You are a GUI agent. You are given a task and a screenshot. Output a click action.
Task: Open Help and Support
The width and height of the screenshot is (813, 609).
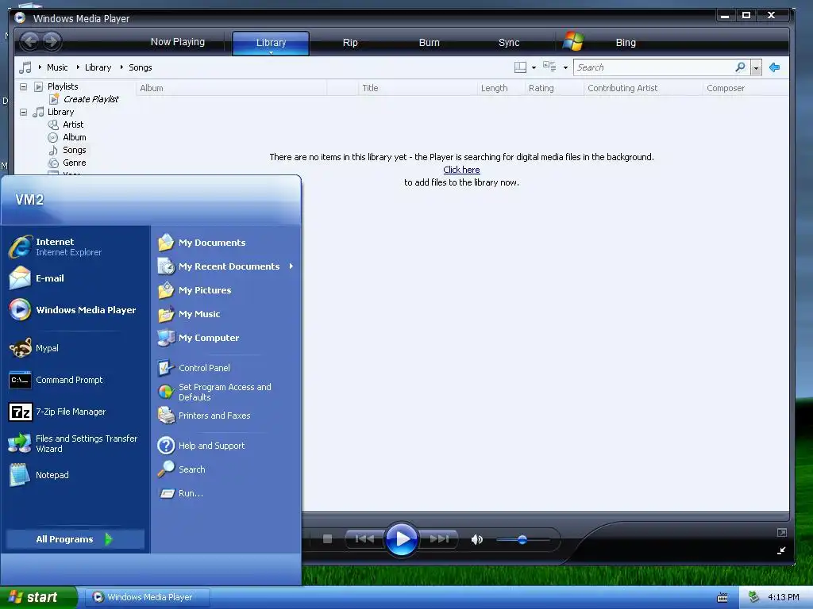pyautogui.click(x=225, y=446)
